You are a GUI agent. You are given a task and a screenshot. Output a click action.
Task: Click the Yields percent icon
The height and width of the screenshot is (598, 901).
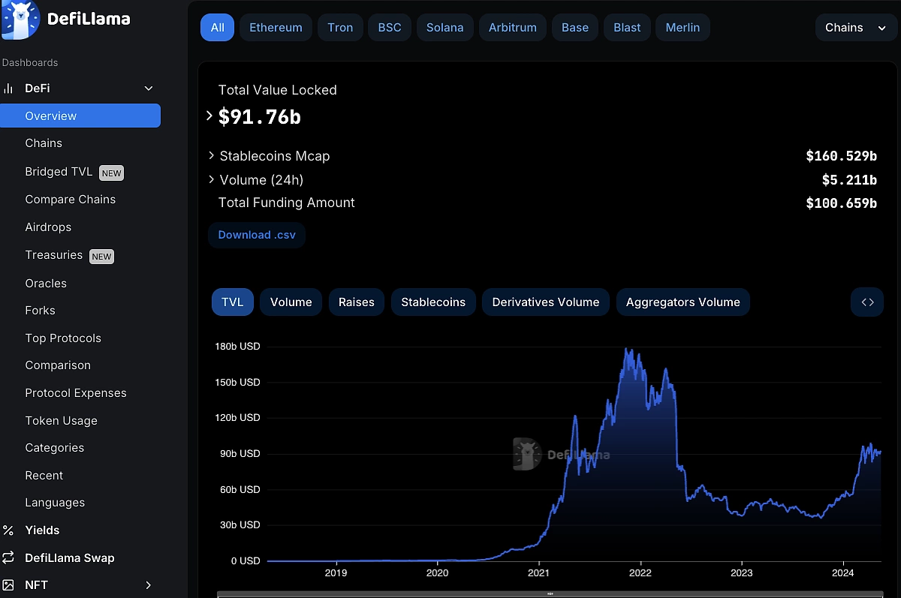[9, 530]
